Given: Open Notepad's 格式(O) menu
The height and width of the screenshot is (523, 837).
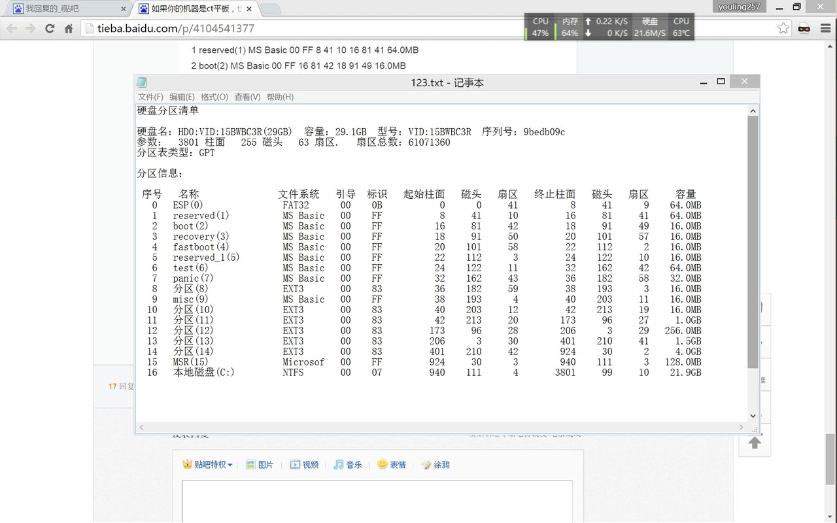Looking at the screenshot, I should pyautogui.click(x=214, y=97).
